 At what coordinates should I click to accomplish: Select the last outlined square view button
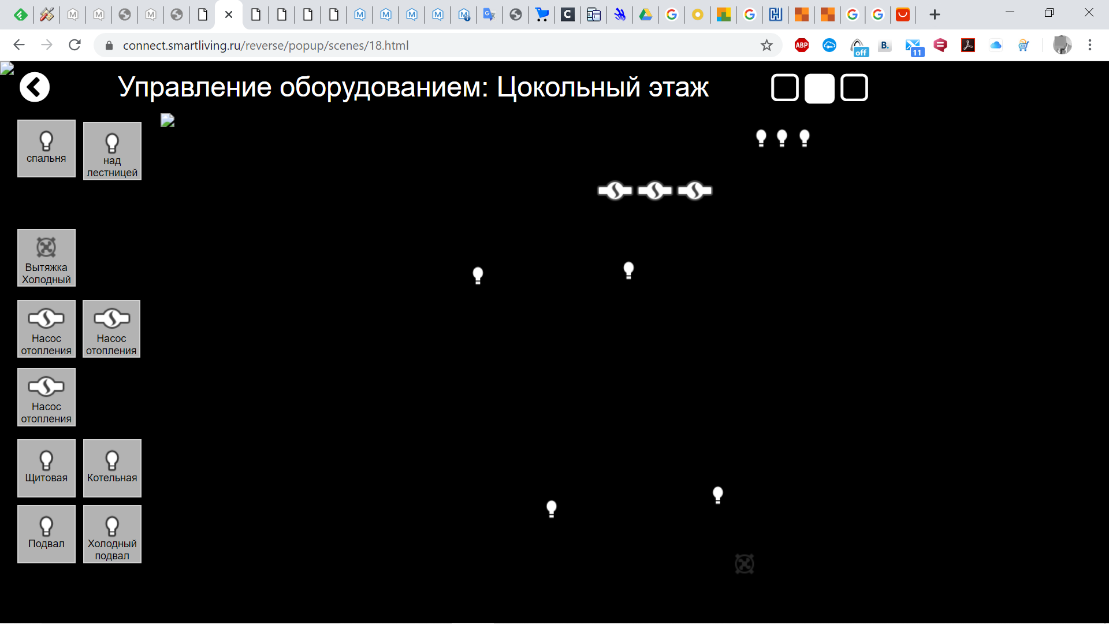click(854, 88)
